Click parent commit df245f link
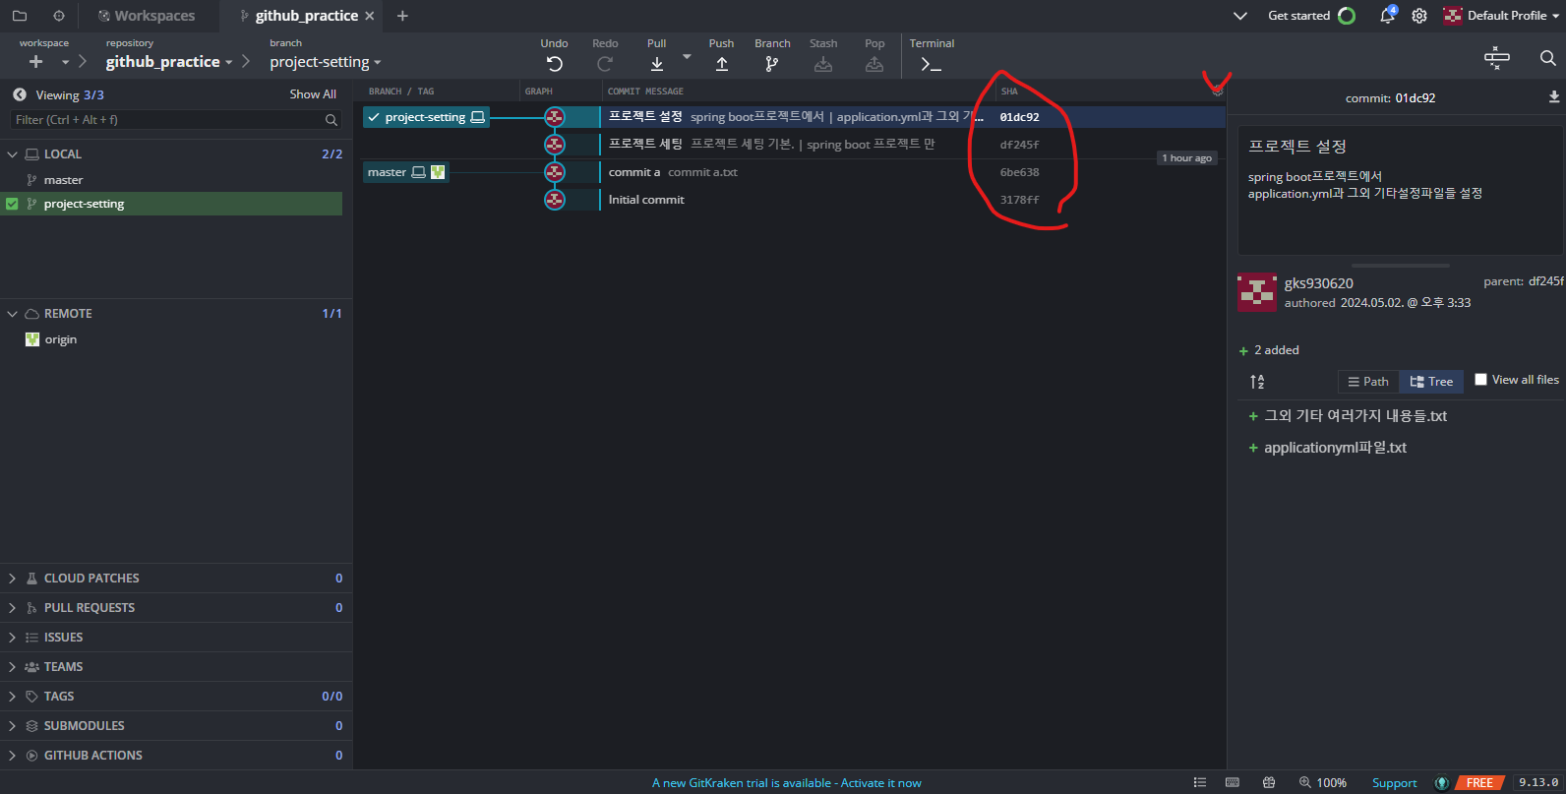The width and height of the screenshot is (1566, 794). pyautogui.click(x=1545, y=281)
